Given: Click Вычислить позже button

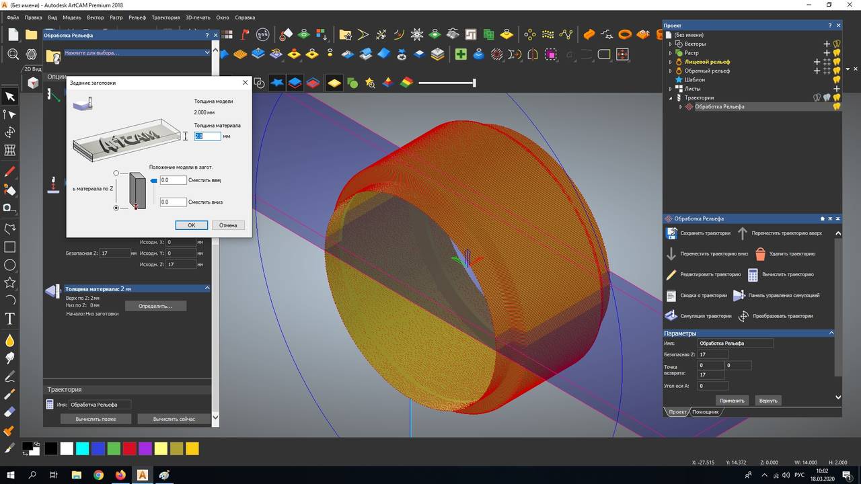Looking at the screenshot, I should coord(96,419).
